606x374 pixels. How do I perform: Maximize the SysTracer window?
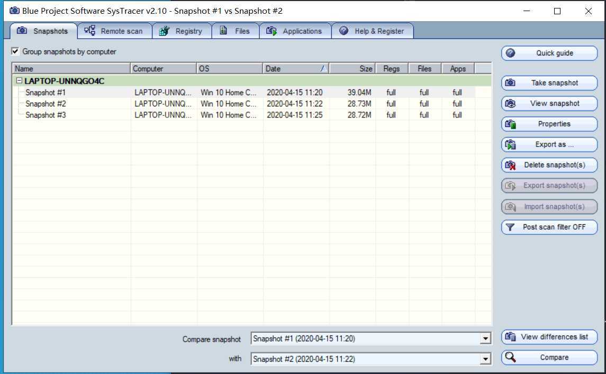point(557,11)
